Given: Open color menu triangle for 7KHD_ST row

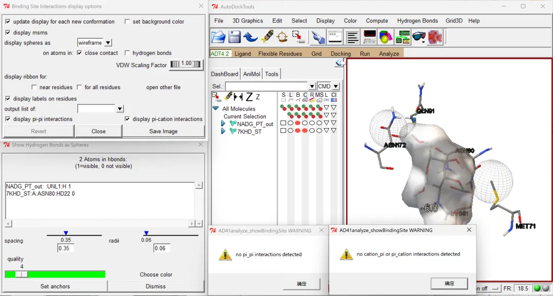Looking at the screenshot, I should (334, 131).
